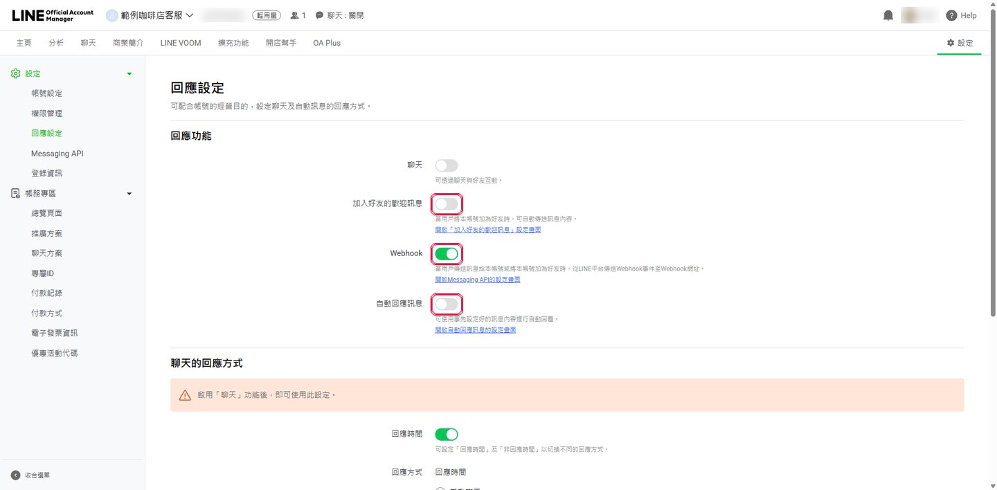
Task: Click the gear icon in the top 設定 tab
Action: pos(951,43)
